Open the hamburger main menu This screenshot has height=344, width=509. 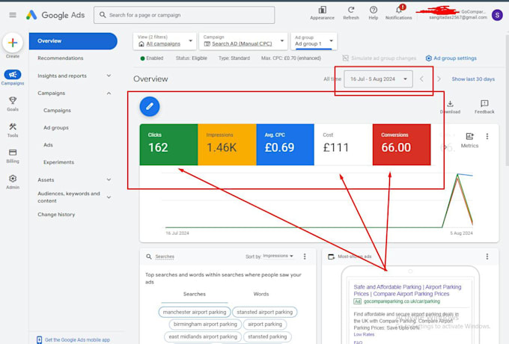[x=13, y=15]
